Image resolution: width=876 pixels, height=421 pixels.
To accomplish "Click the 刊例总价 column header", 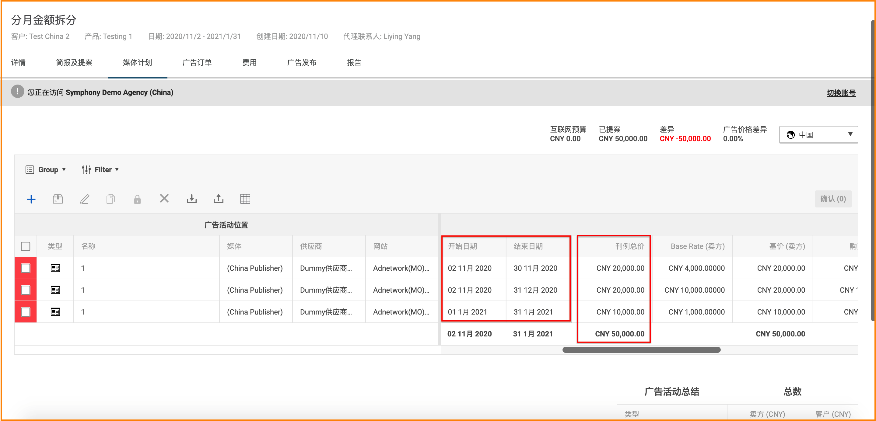I will (x=614, y=246).
